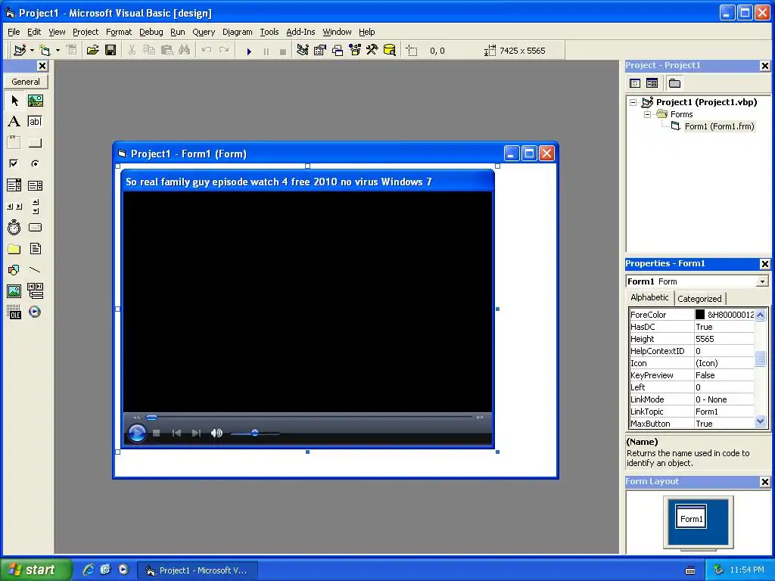Click Toggle Folders in Project panel
Screen dimensions: 775x581
coord(674,83)
